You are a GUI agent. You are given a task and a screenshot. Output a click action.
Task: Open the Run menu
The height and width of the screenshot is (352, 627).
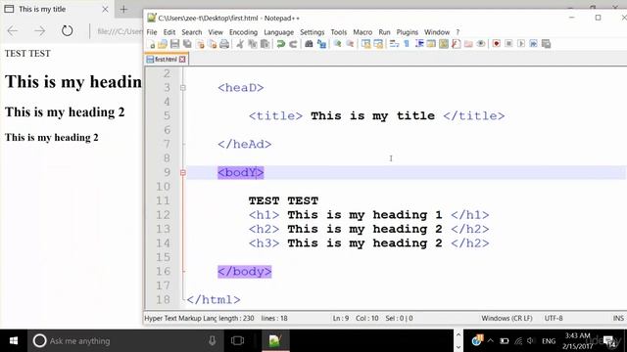[384, 32]
